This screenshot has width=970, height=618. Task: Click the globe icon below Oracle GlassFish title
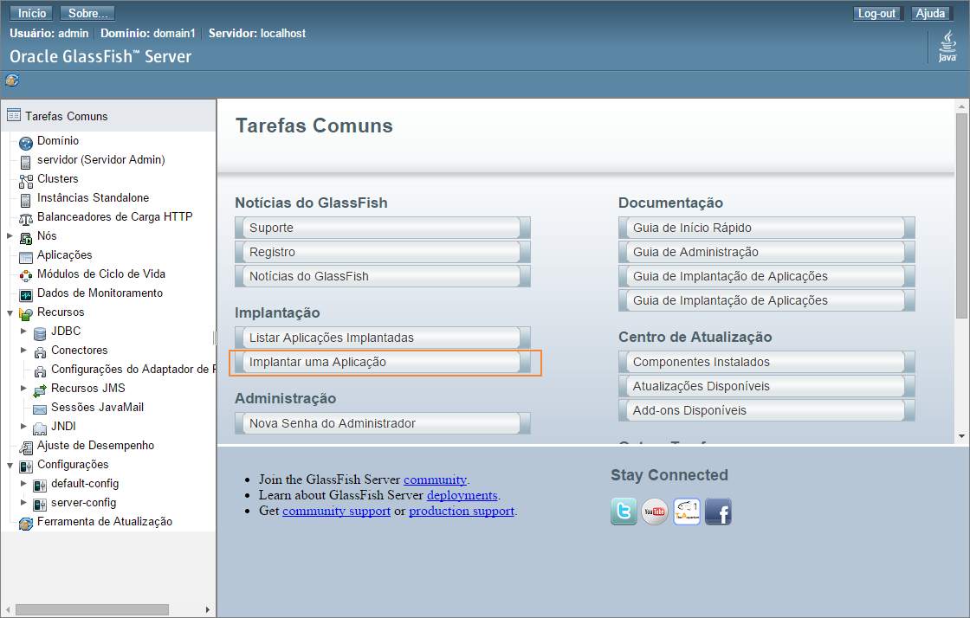click(12, 80)
